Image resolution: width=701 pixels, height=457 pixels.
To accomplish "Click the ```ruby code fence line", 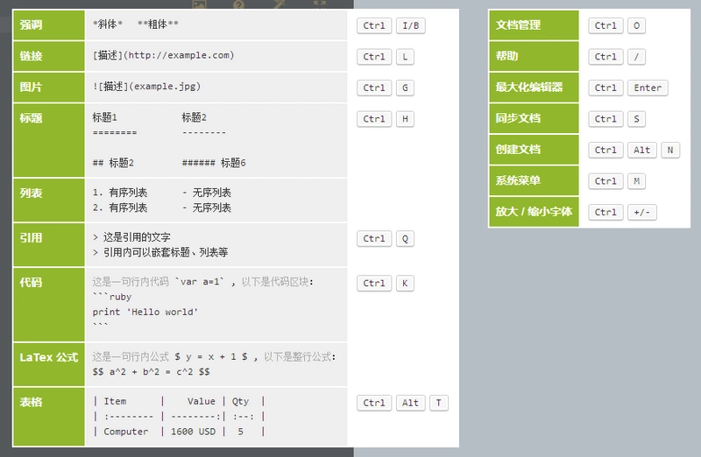I will click(112, 297).
